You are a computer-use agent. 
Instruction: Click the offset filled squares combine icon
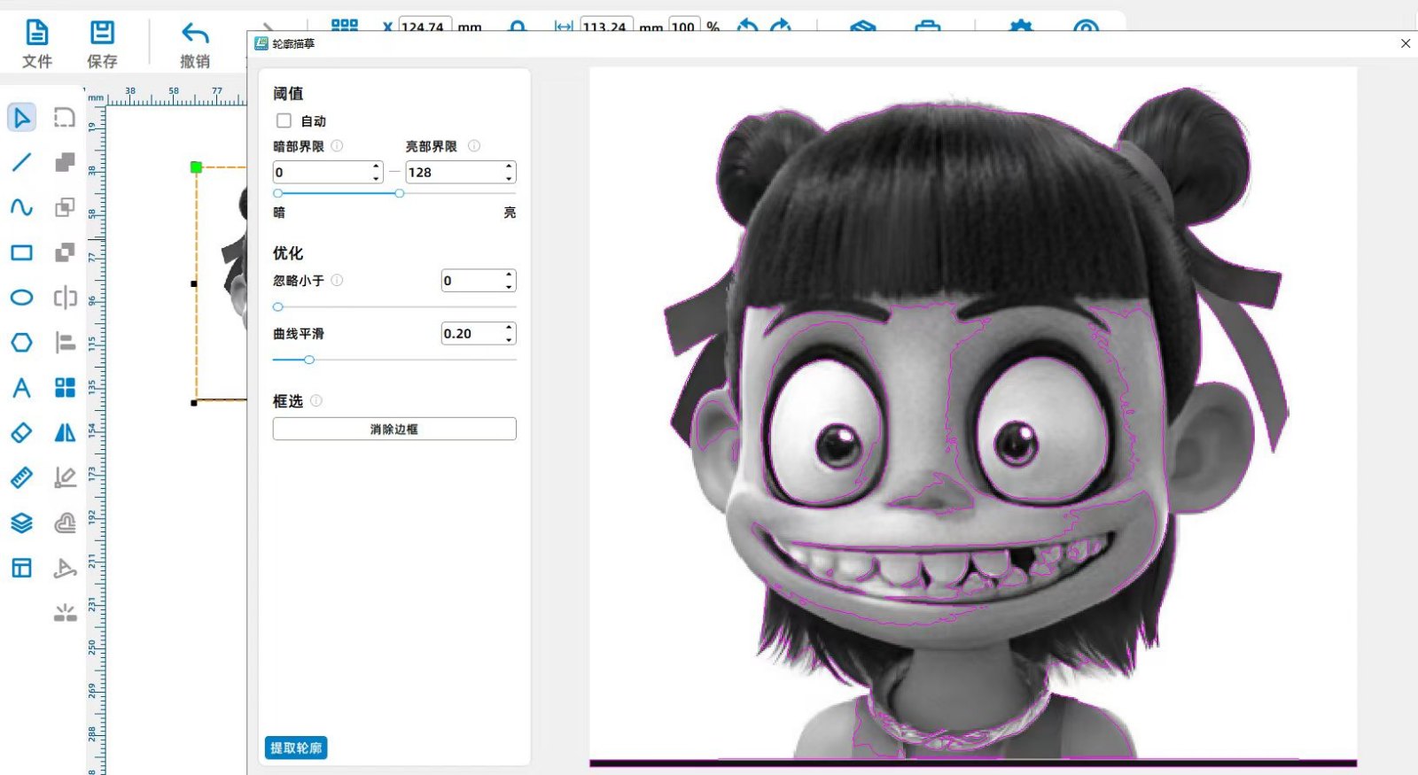[x=65, y=252]
